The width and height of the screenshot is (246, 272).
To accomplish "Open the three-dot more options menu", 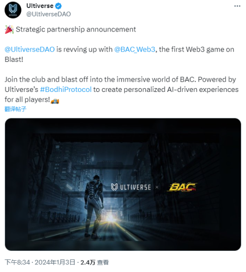I will (237, 6).
